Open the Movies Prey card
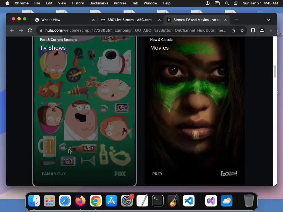Screen dimensions: 283x212 195,111
